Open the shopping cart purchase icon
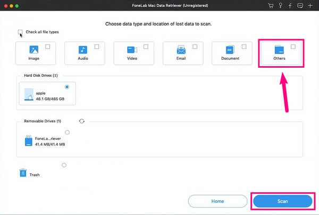Image resolution: width=319 pixels, height=215 pixels. (x=271, y=5)
